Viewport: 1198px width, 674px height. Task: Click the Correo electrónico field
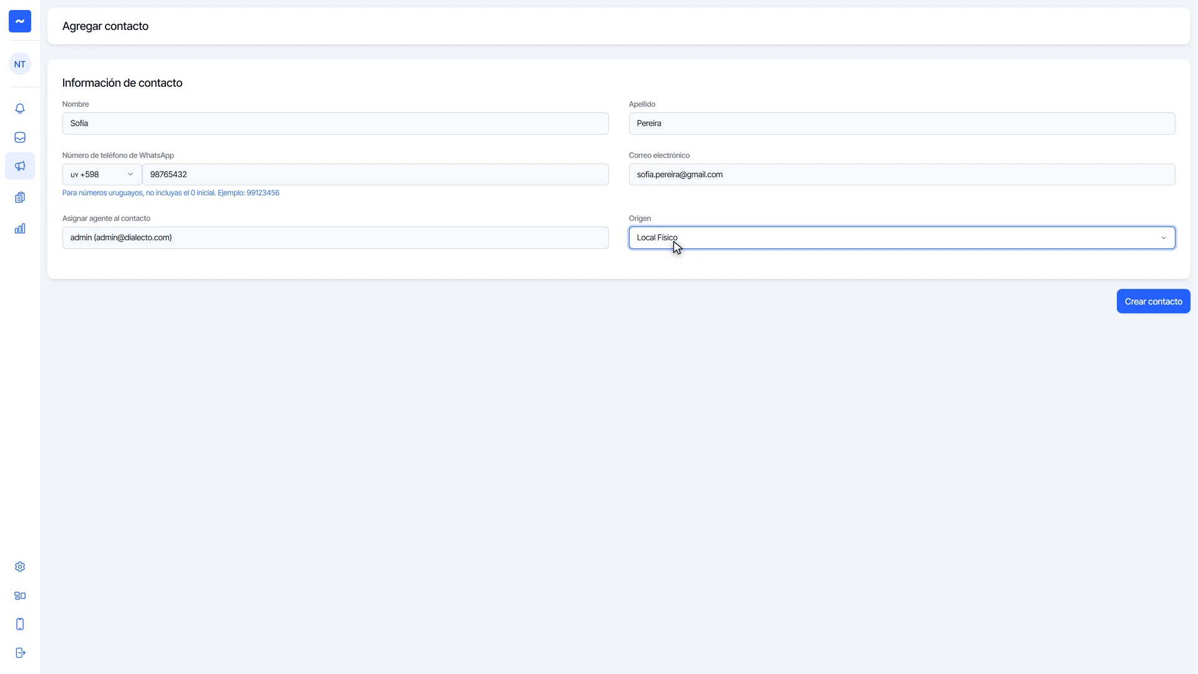coord(902,175)
